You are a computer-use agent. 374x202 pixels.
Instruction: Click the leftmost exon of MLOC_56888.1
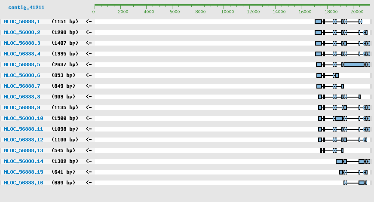coord(318,21)
